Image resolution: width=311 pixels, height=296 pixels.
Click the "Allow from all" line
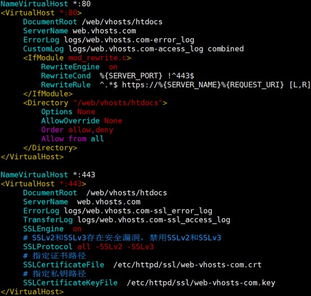[72, 139]
